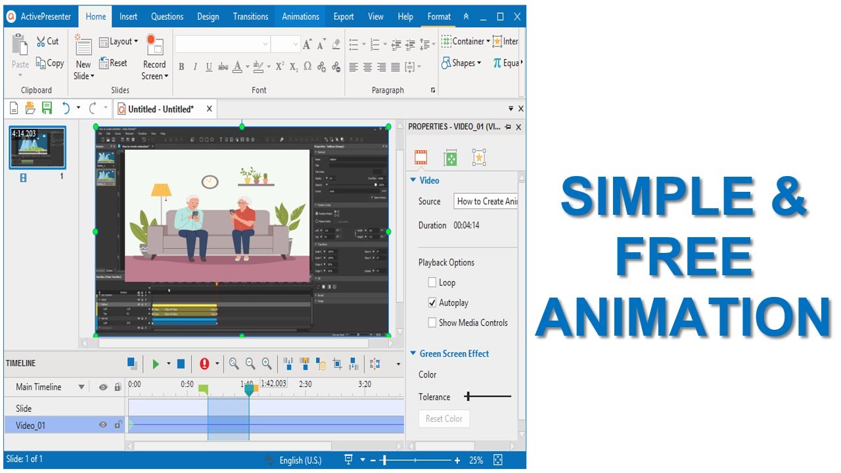Uncheck the Autoplay option
Image resolution: width=841 pixels, height=473 pixels.
(x=432, y=303)
